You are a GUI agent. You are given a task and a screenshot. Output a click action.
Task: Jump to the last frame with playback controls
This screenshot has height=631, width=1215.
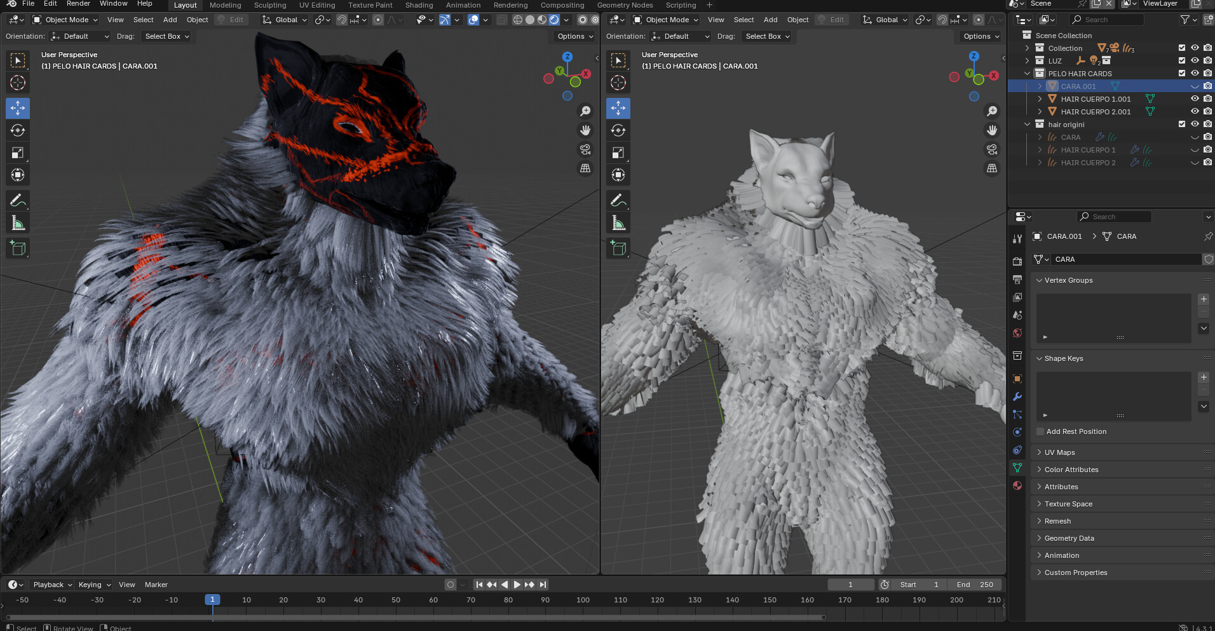coord(542,585)
